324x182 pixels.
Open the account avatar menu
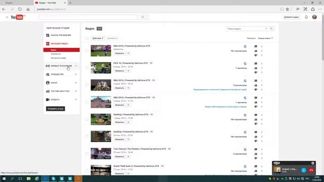click(x=314, y=17)
